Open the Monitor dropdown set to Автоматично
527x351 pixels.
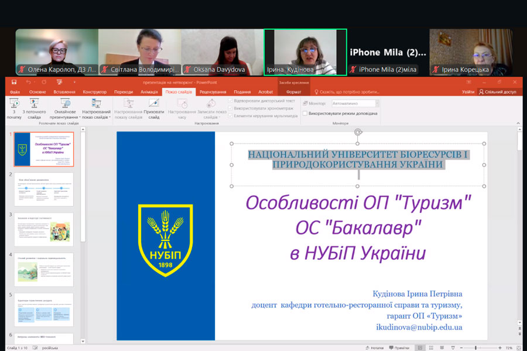[x=355, y=104]
